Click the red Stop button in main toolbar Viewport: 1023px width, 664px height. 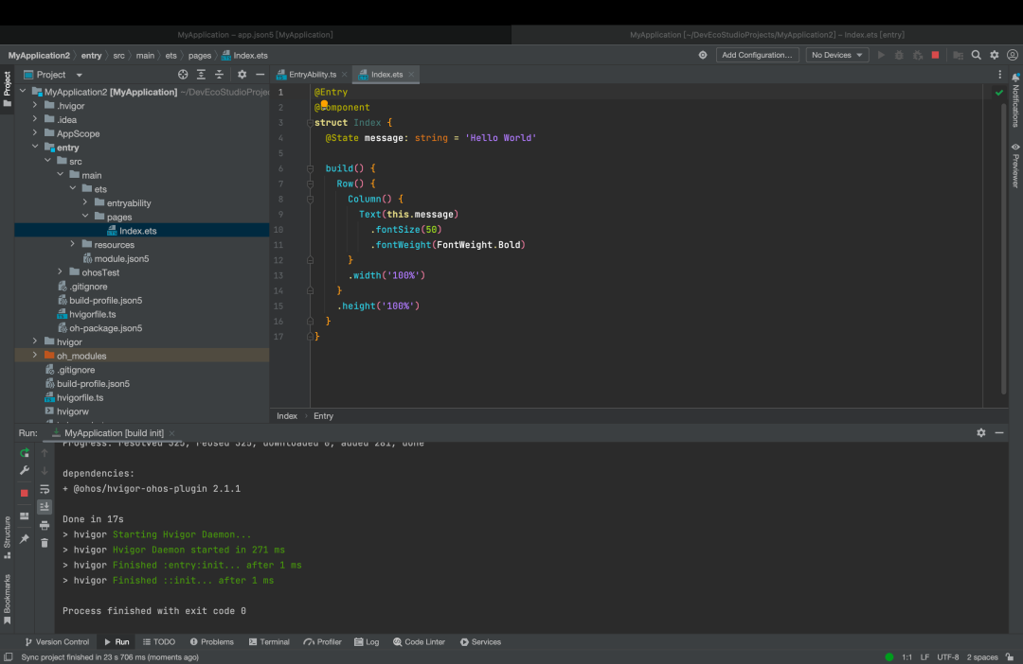[935, 55]
